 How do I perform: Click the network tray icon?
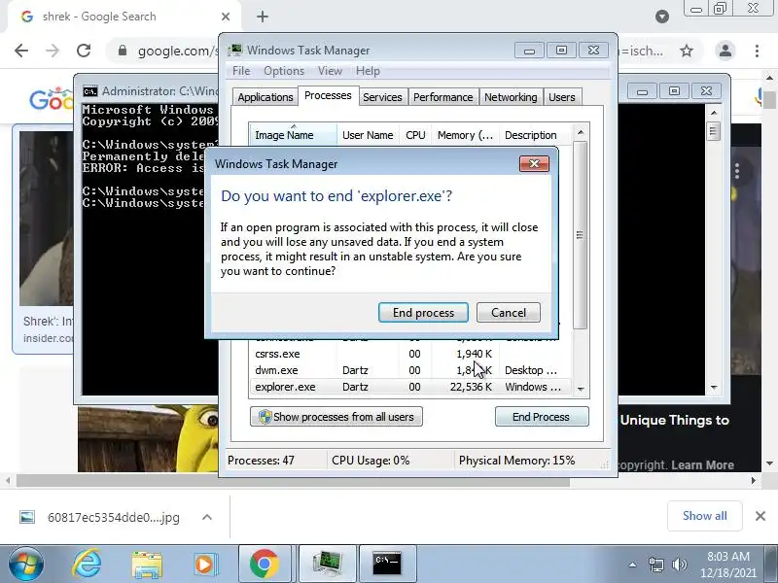click(655, 565)
